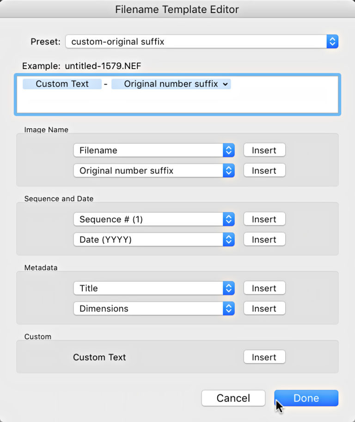Click the Title dropdown stepper arrows

click(x=229, y=288)
